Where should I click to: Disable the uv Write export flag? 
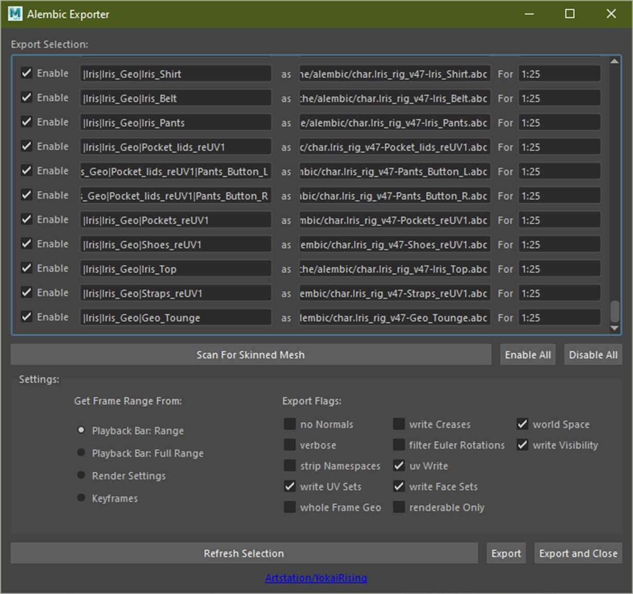[399, 465]
